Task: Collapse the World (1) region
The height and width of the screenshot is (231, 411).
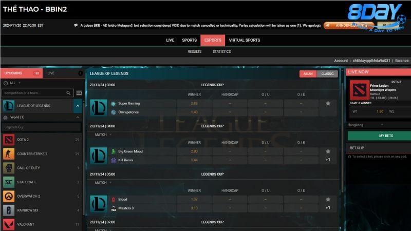Action: [x=78, y=118]
